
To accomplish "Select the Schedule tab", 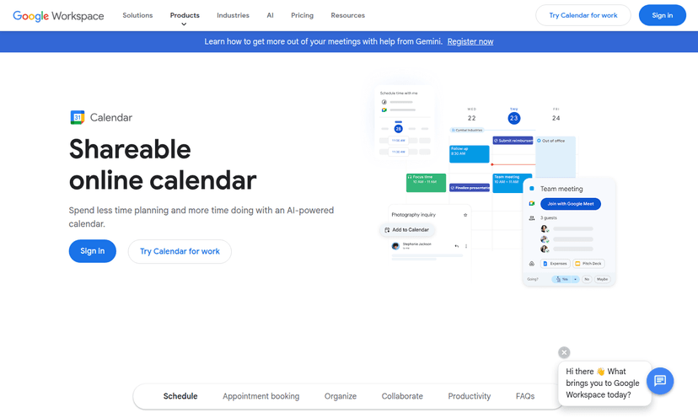I will 180,396.
